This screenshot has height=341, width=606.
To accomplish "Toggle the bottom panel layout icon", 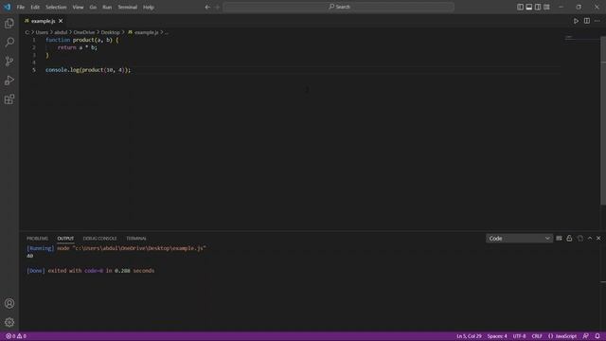I will 529,7.
